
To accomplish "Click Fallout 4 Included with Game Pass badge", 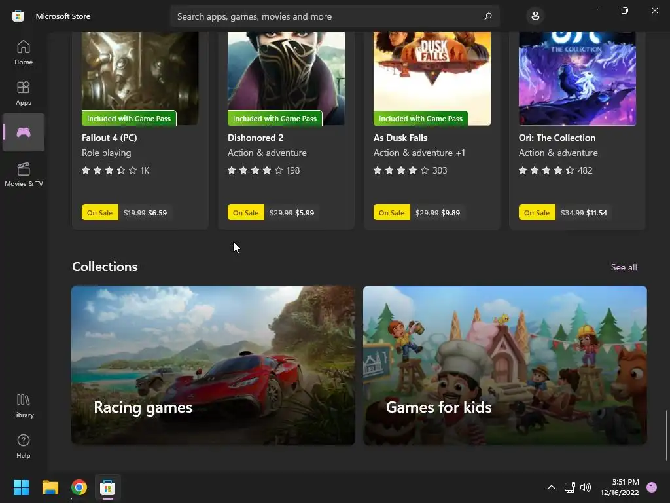I will click(x=129, y=119).
